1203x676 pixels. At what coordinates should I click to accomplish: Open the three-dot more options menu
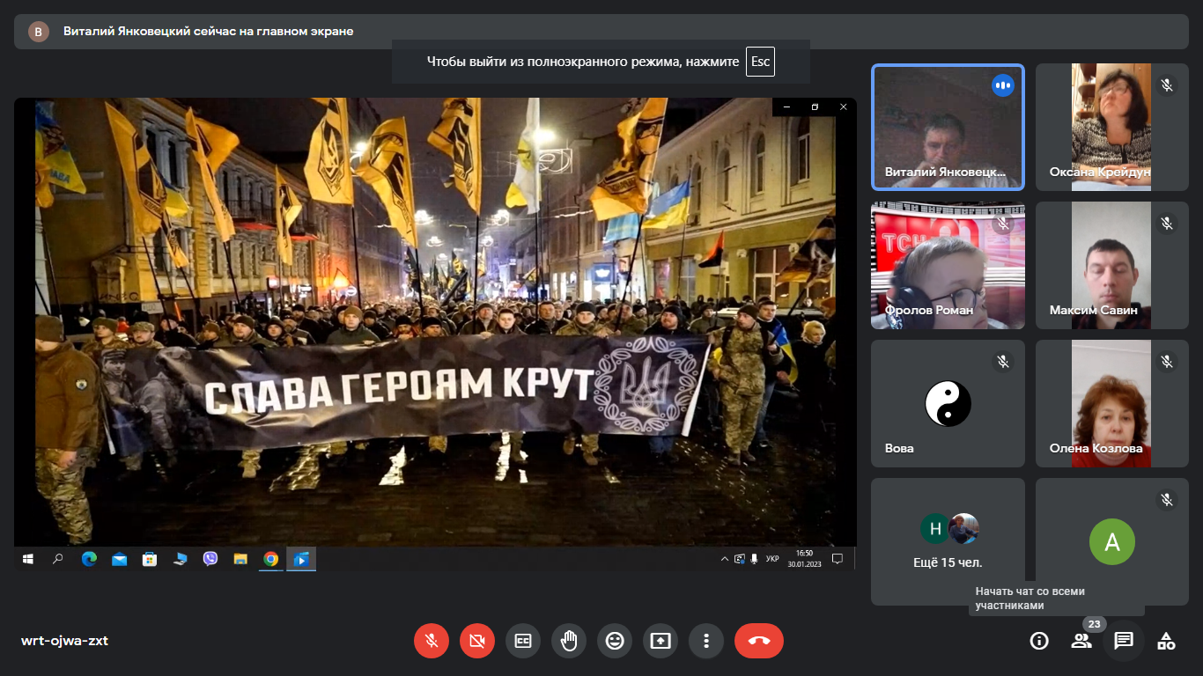(x=706, y=641)
